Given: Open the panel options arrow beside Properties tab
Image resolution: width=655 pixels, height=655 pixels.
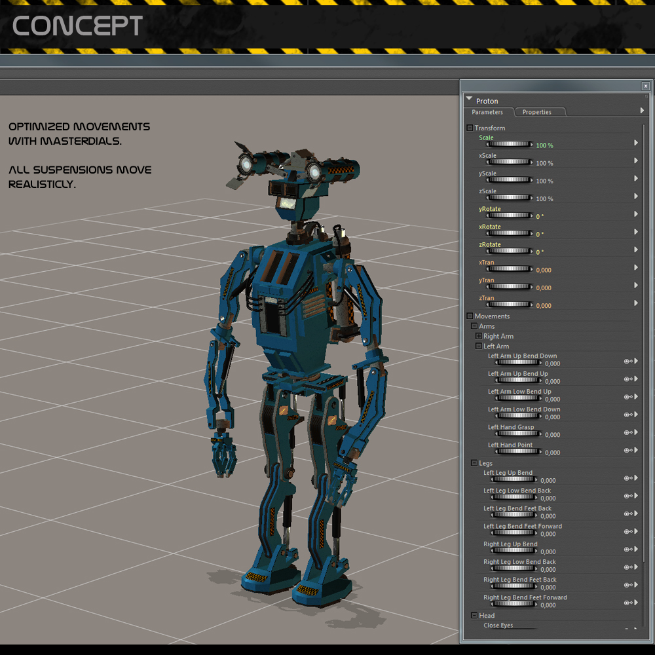Looking at the screenshot, I should [x=642, y=111].
